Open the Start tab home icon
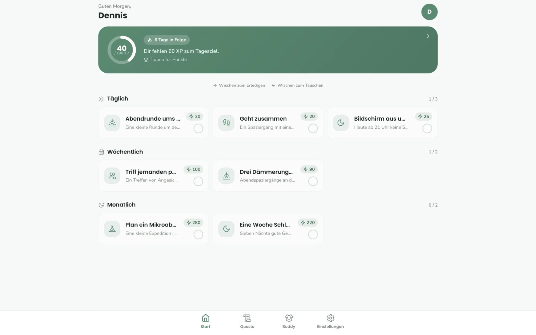This screenshot has width=536, height=335. (x=205, y=318)
